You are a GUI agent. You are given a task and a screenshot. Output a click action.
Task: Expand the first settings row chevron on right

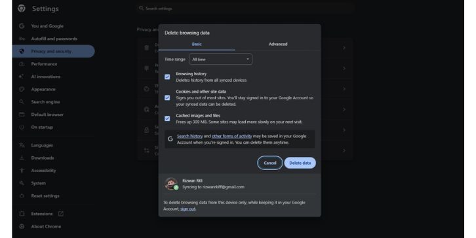pos(344,48)
